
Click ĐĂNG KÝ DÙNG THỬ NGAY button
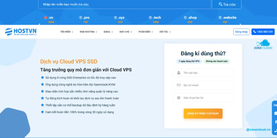tap(203, 113)
